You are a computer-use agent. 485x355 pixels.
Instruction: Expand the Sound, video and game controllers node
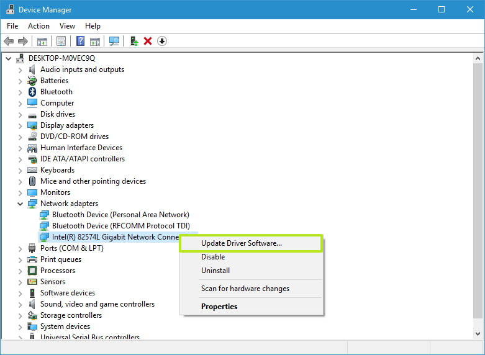pos(20,304)
